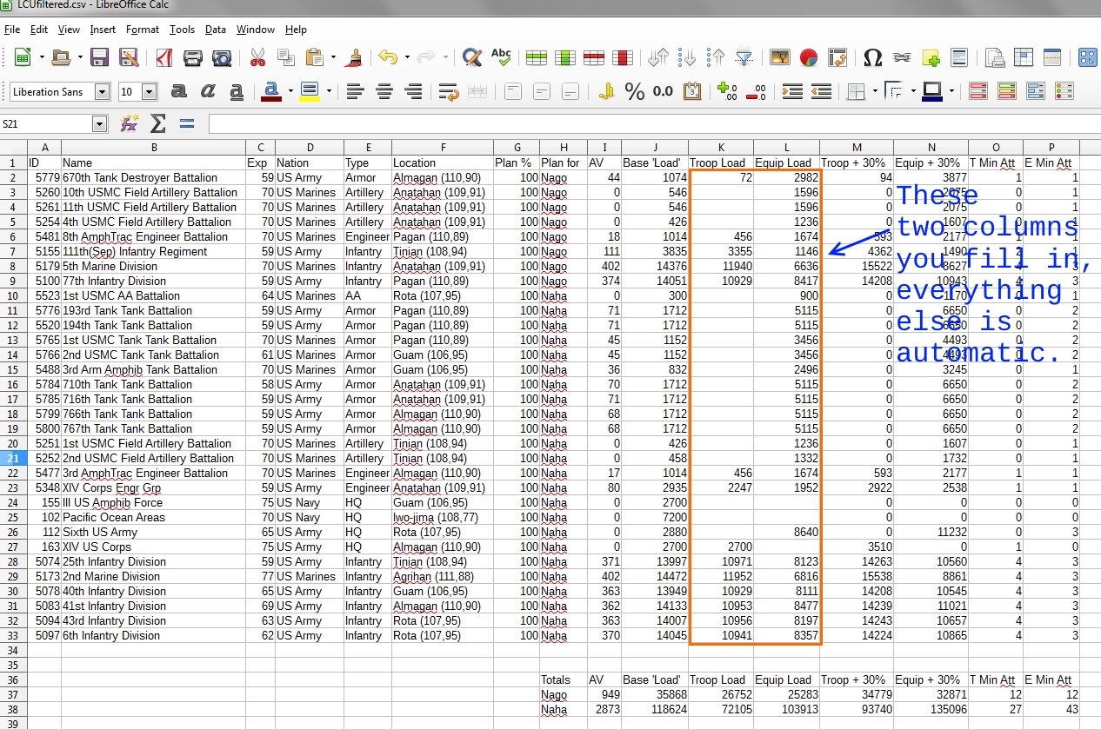This screenshot has width=1101, height=729.
Task: Click the New spreadsheet icon
Action: [23, 58]
